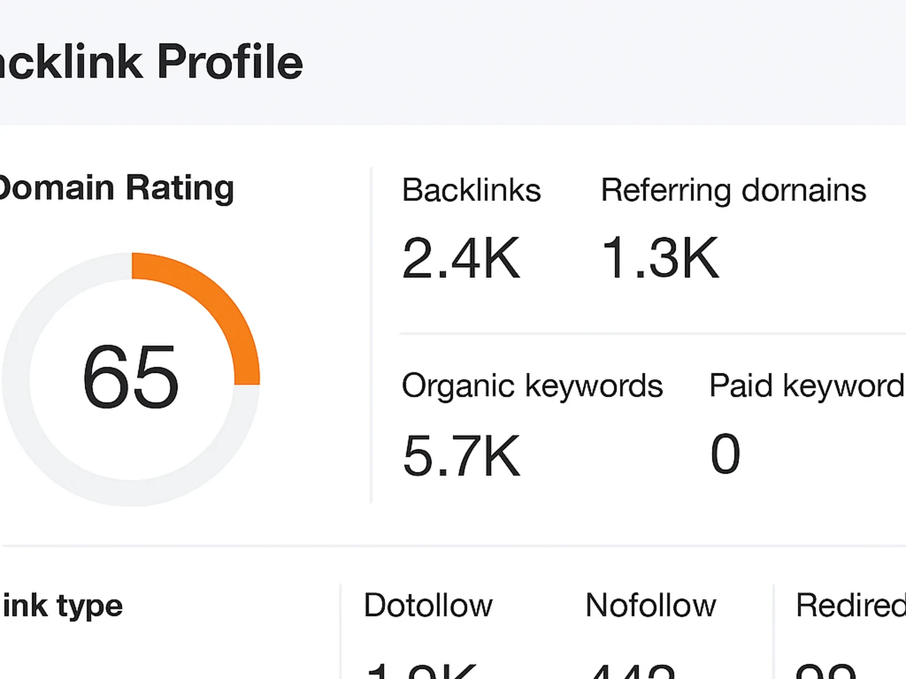
Task: Select the Referring domains label
Action: pyautogui.click(x=733, y=190)
